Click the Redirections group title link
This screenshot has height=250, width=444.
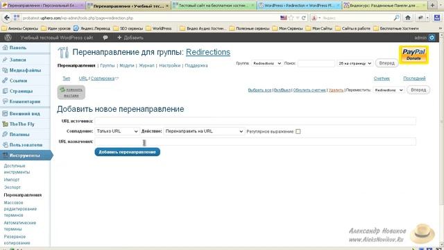[208, 52]
